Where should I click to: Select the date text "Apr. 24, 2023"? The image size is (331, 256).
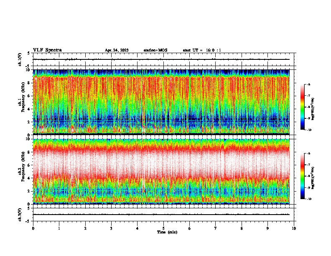pos(117,50)
